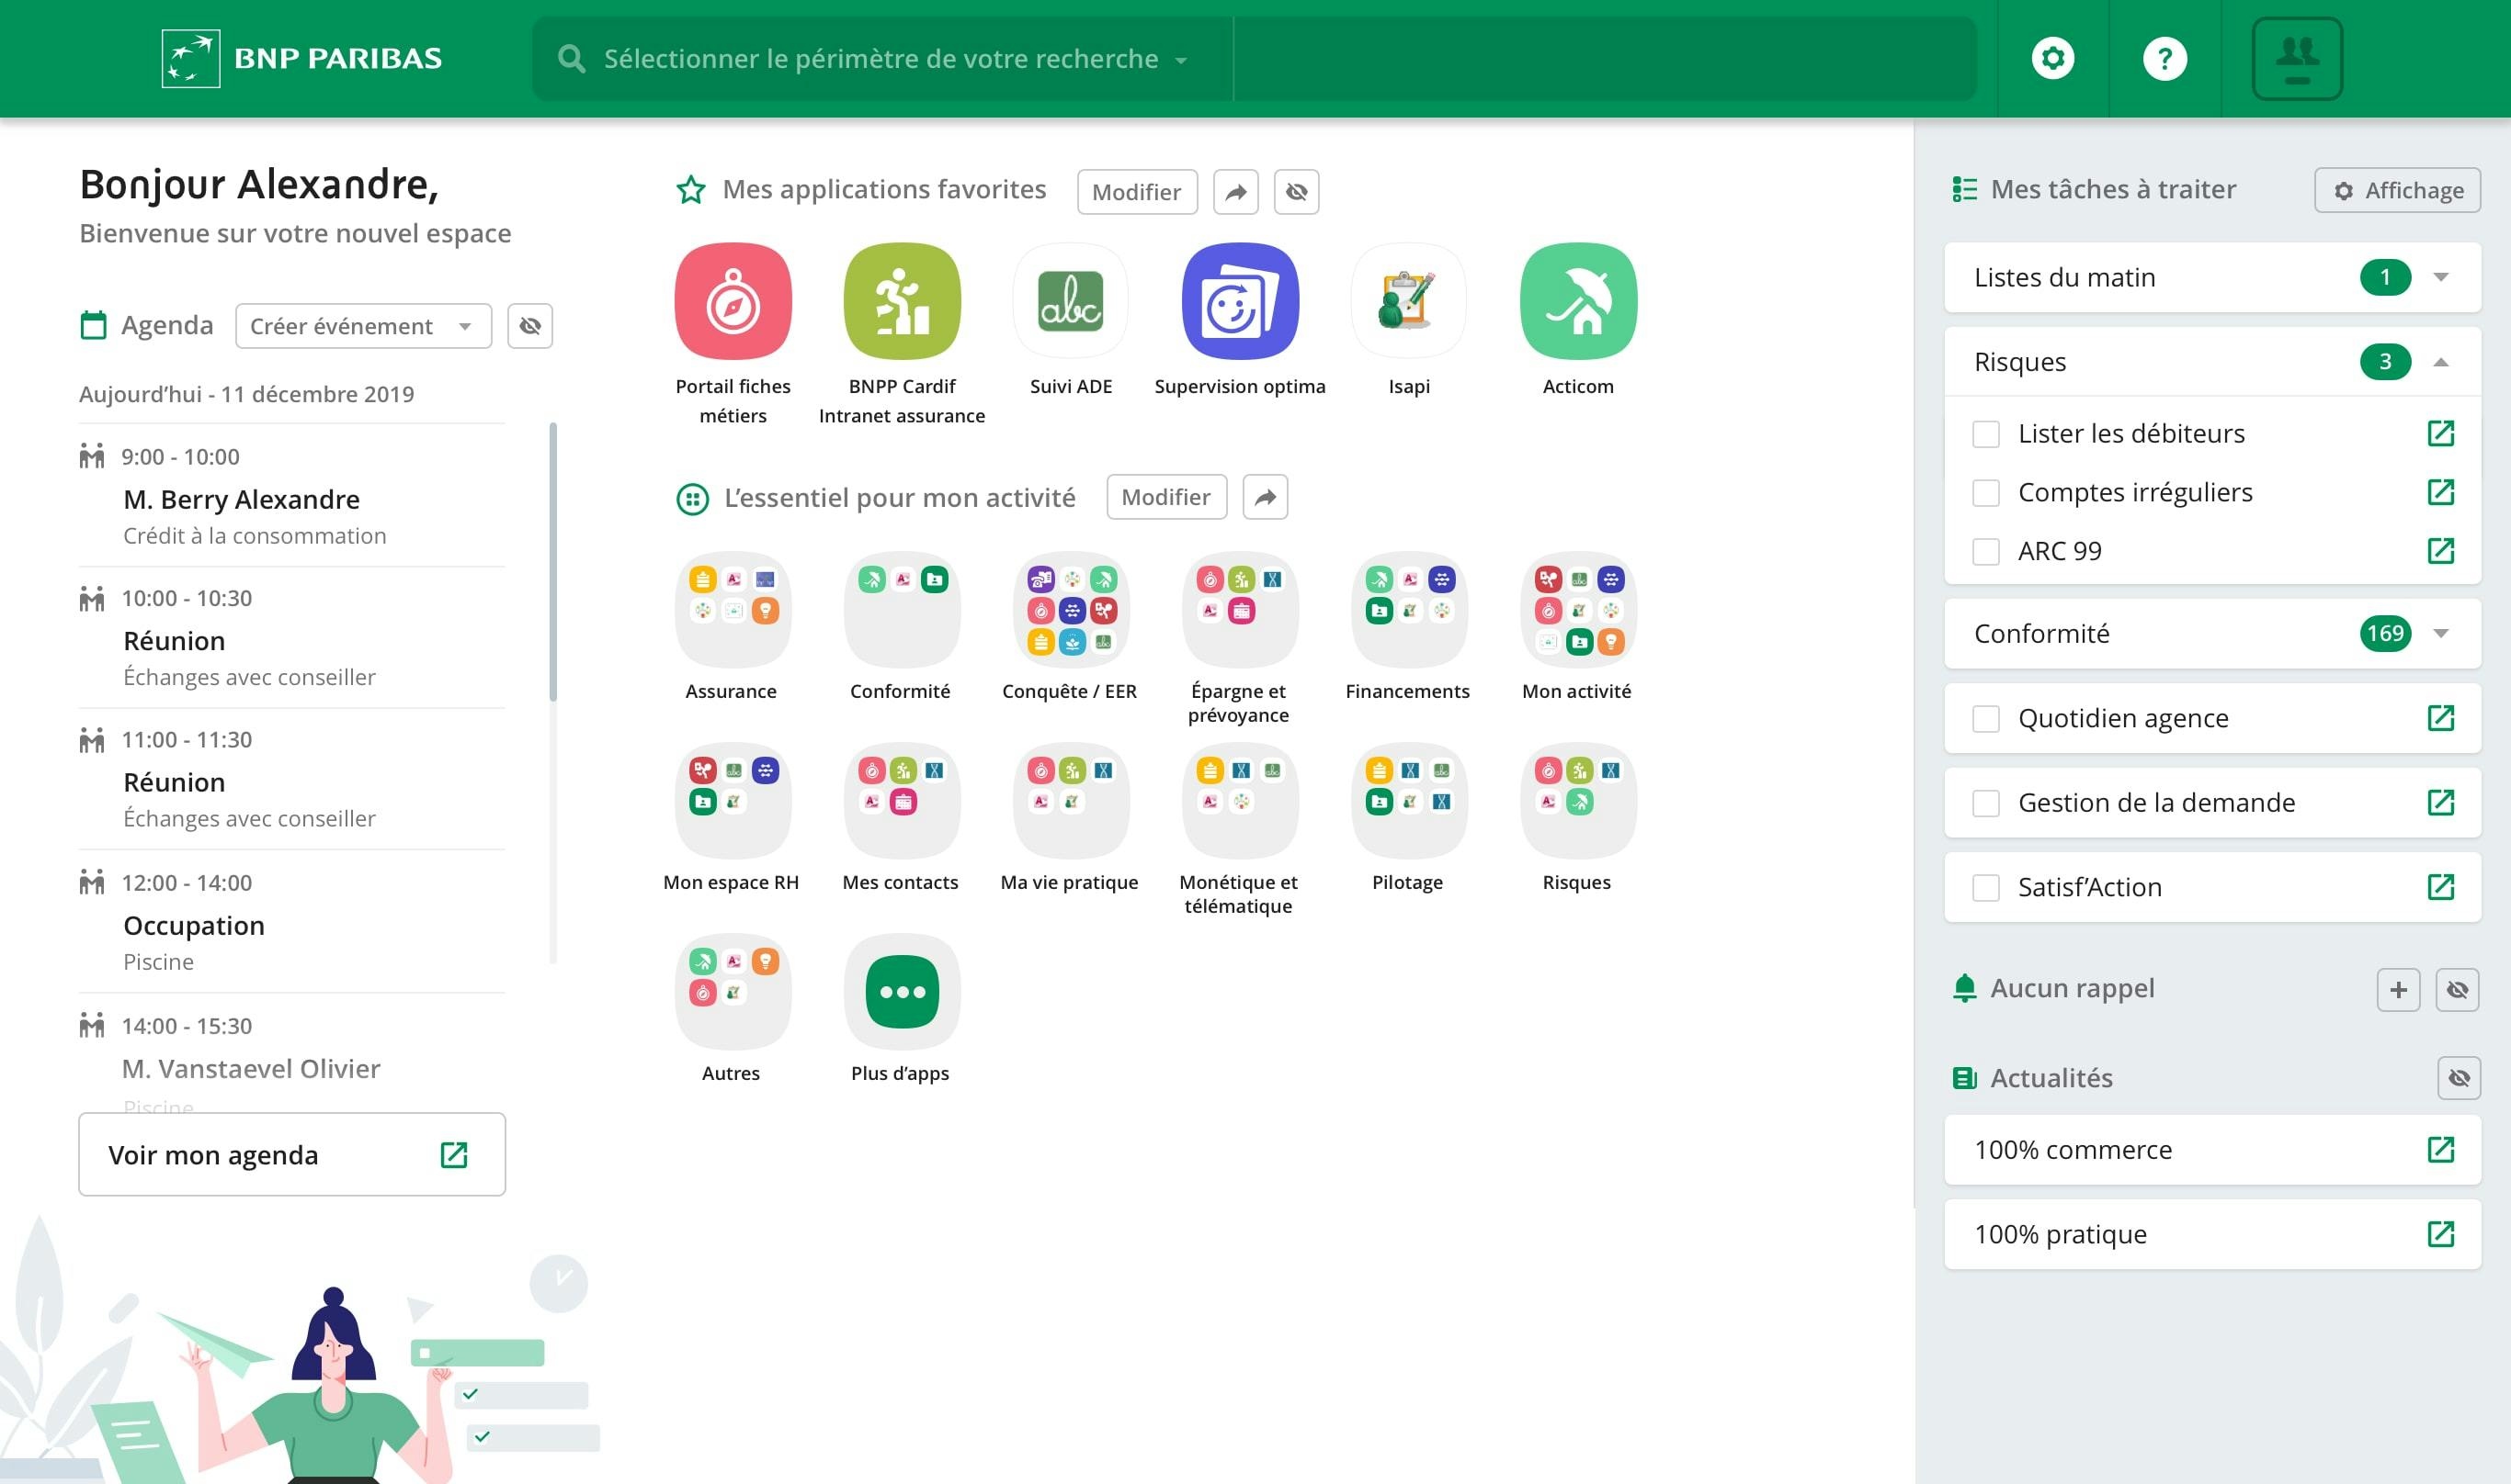This screenshot has width=2511, height=1484.
Task: Check the Comptes irréguliers checkbox
Action: 1985,493
